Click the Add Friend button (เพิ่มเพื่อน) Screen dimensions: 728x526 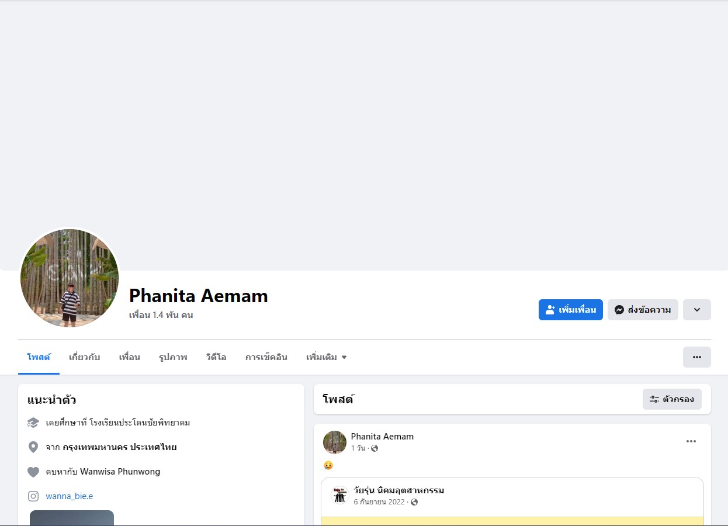pos(570,310)
